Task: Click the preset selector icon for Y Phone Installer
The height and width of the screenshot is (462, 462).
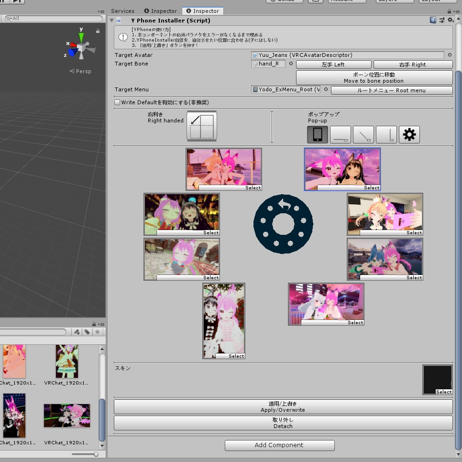Action: 441,20
